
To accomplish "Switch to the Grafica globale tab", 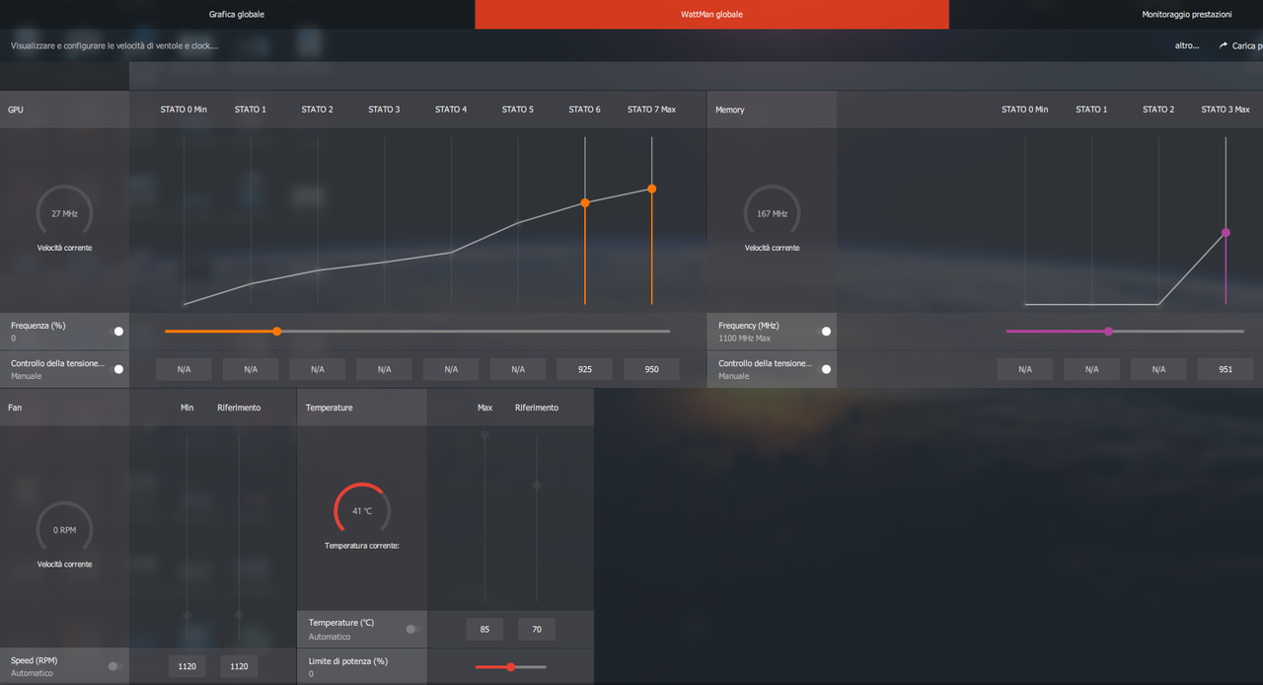I will click(237, 15).
